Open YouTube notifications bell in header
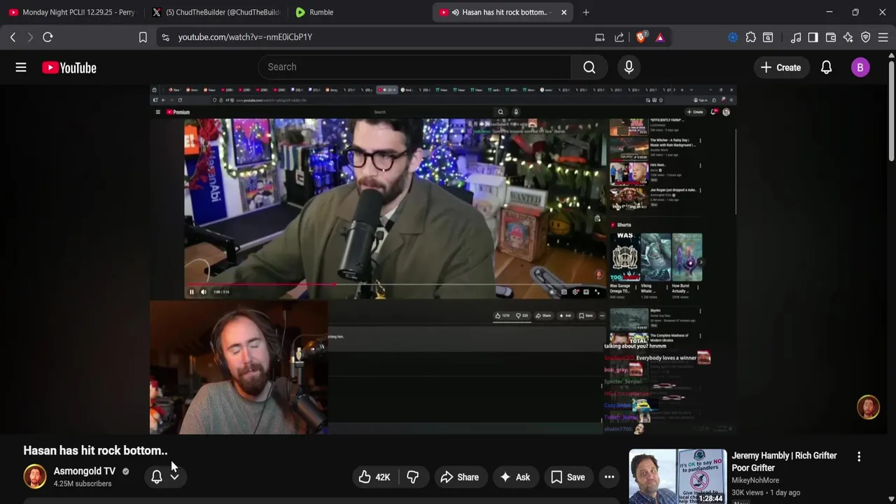896x504 pixels. click(x=826, y=67)
